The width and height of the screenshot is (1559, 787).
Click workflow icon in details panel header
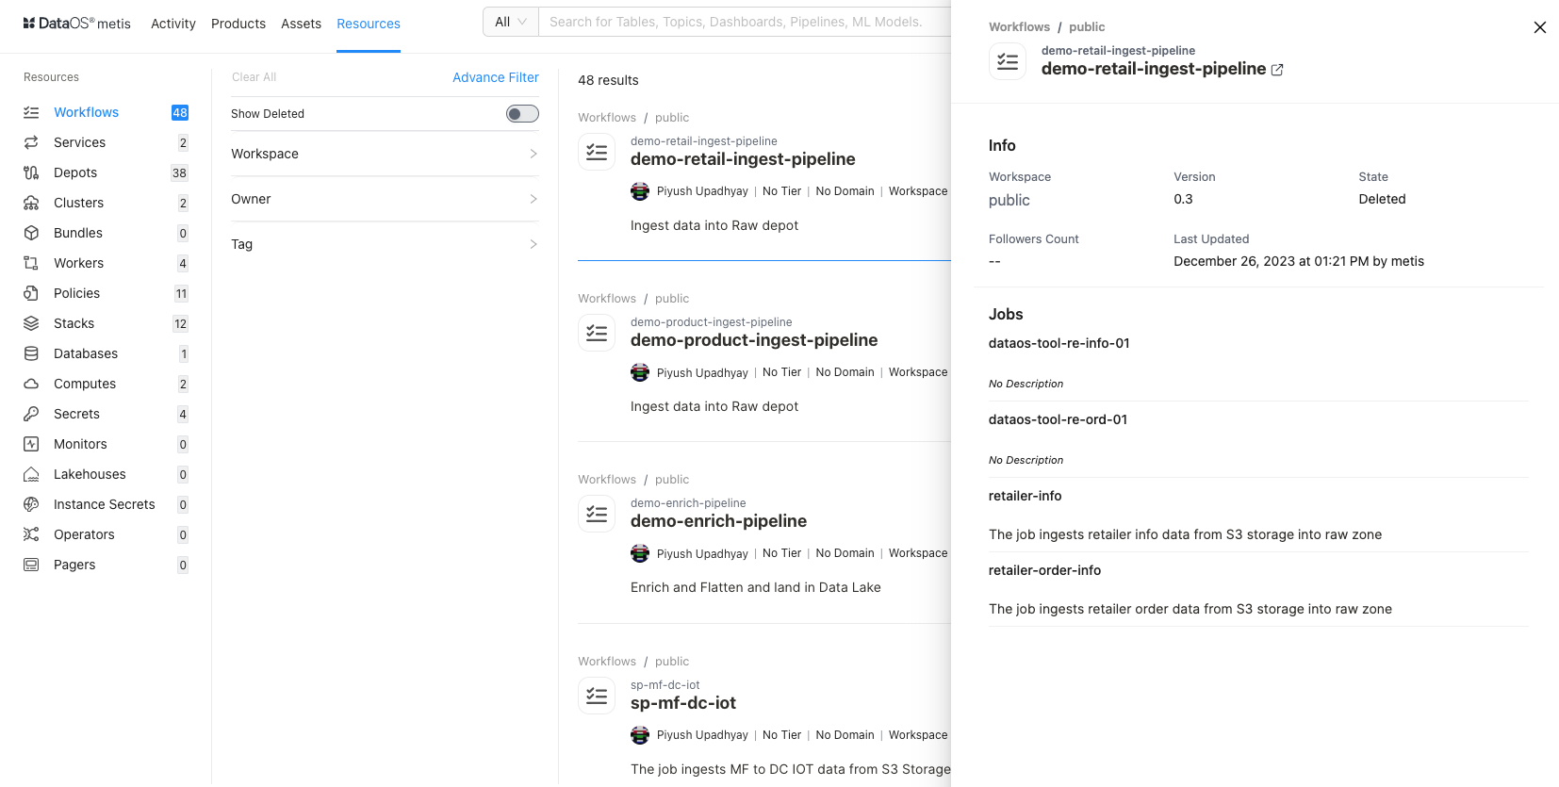(x=1008, y=61)
